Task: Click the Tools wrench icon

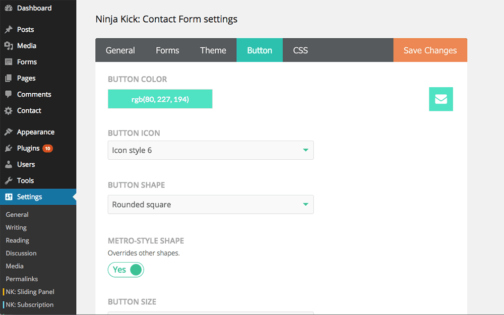Action: [9, 180]
